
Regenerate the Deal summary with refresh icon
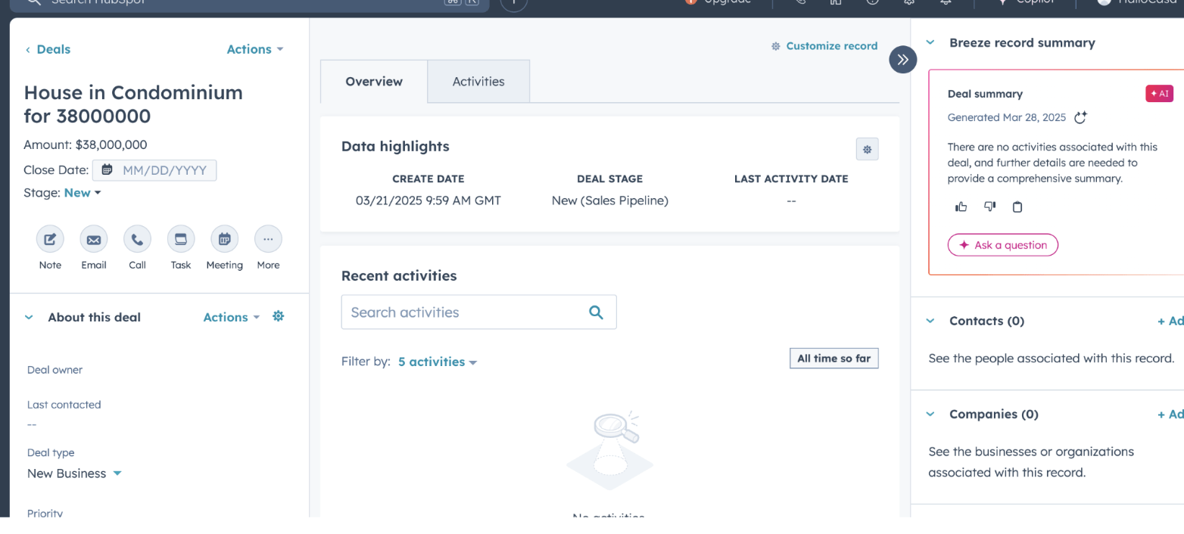pyautogui.click(x=1080, y=117)
